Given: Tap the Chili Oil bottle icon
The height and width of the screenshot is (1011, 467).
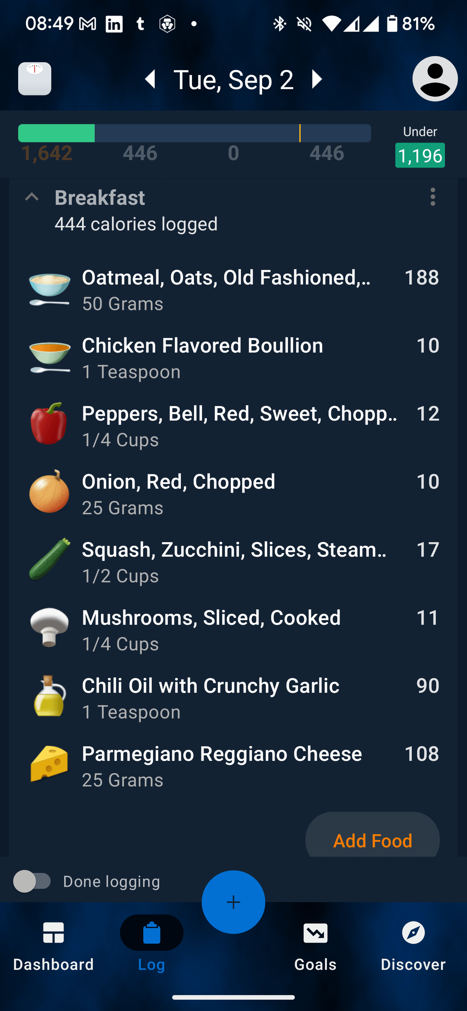Looking at the screenshot, I should click(x=49, y=696).
